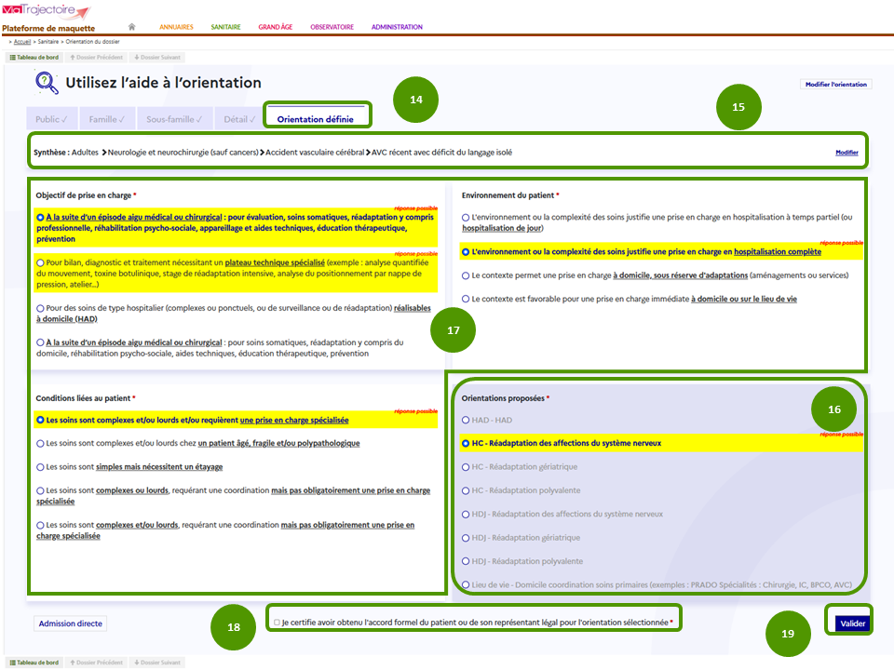Choose à domicile, sous réserve d'adaptations
This screenshot has height=670, width=894.
[x=466, y=275]
